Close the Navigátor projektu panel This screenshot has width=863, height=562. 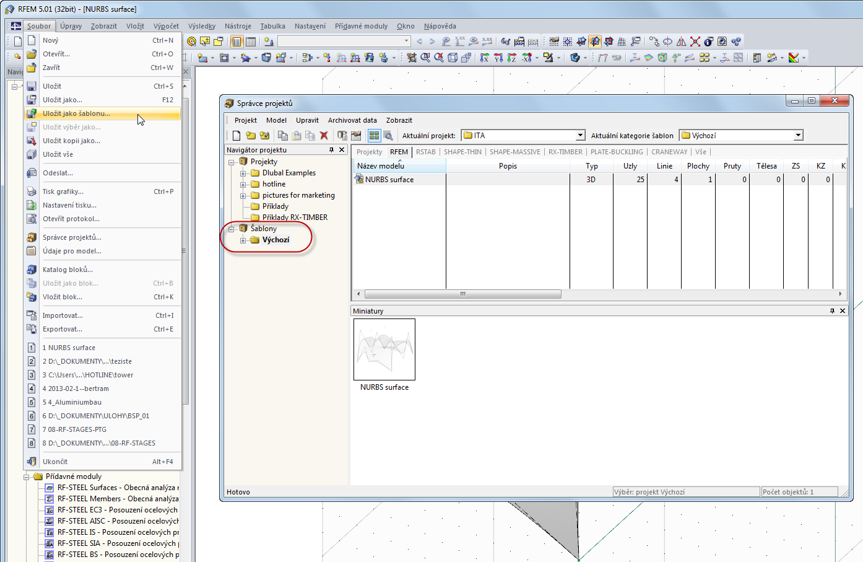click(342, 150)
